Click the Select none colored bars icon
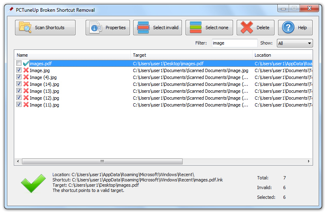The width and height of the screenshot is (326, 213). coord(195,28)
